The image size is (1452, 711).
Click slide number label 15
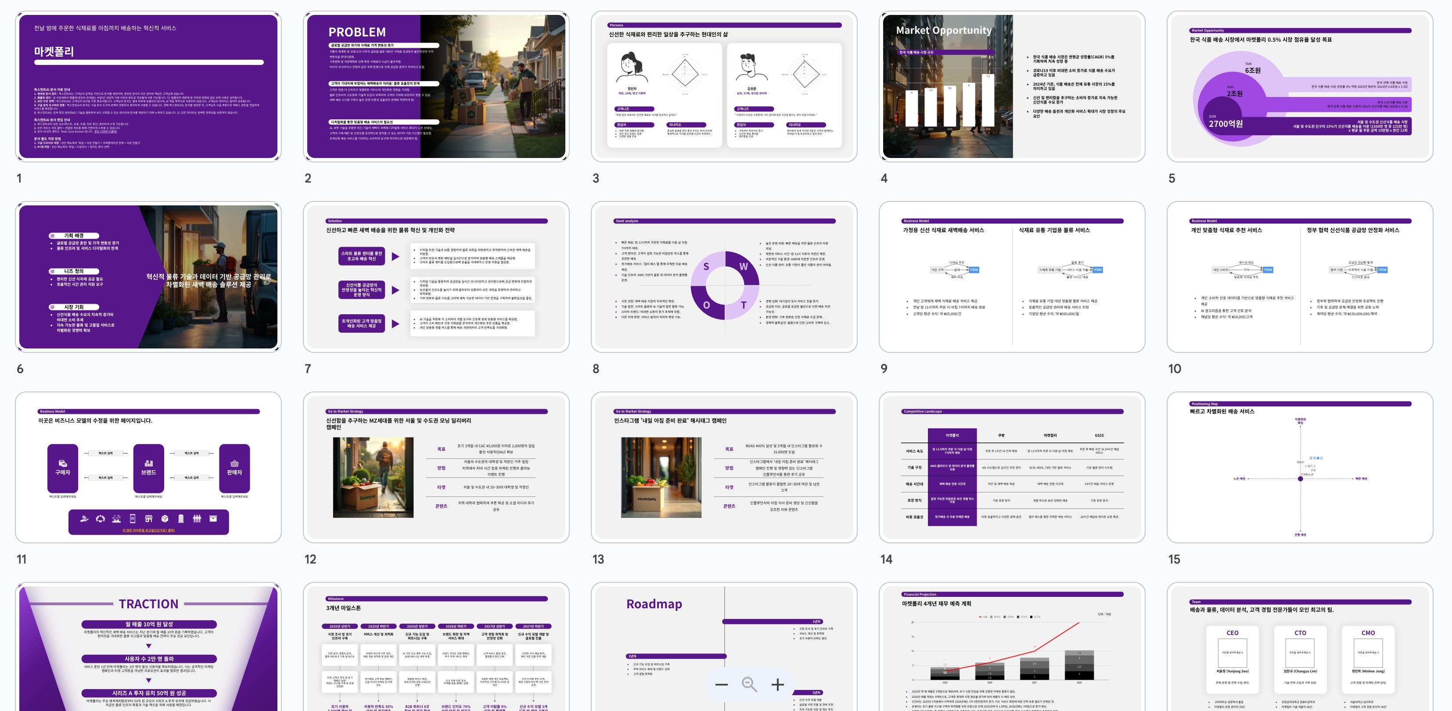tap(1174, 559)
